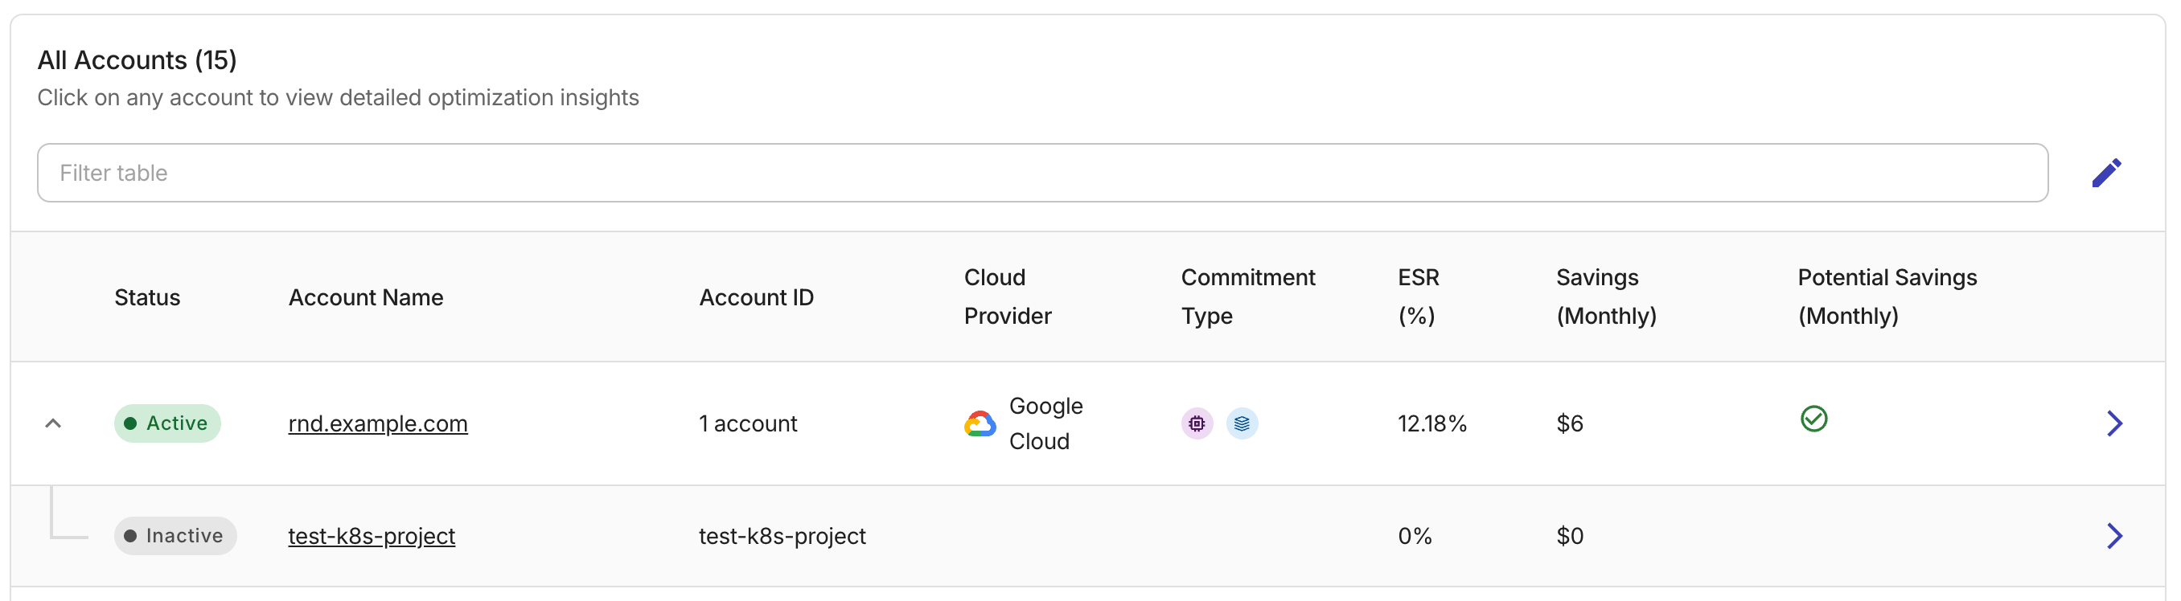The image size is (2181, 601).
Task: Open details arrow for test-k8s-project row
Action: [2114, 536]
